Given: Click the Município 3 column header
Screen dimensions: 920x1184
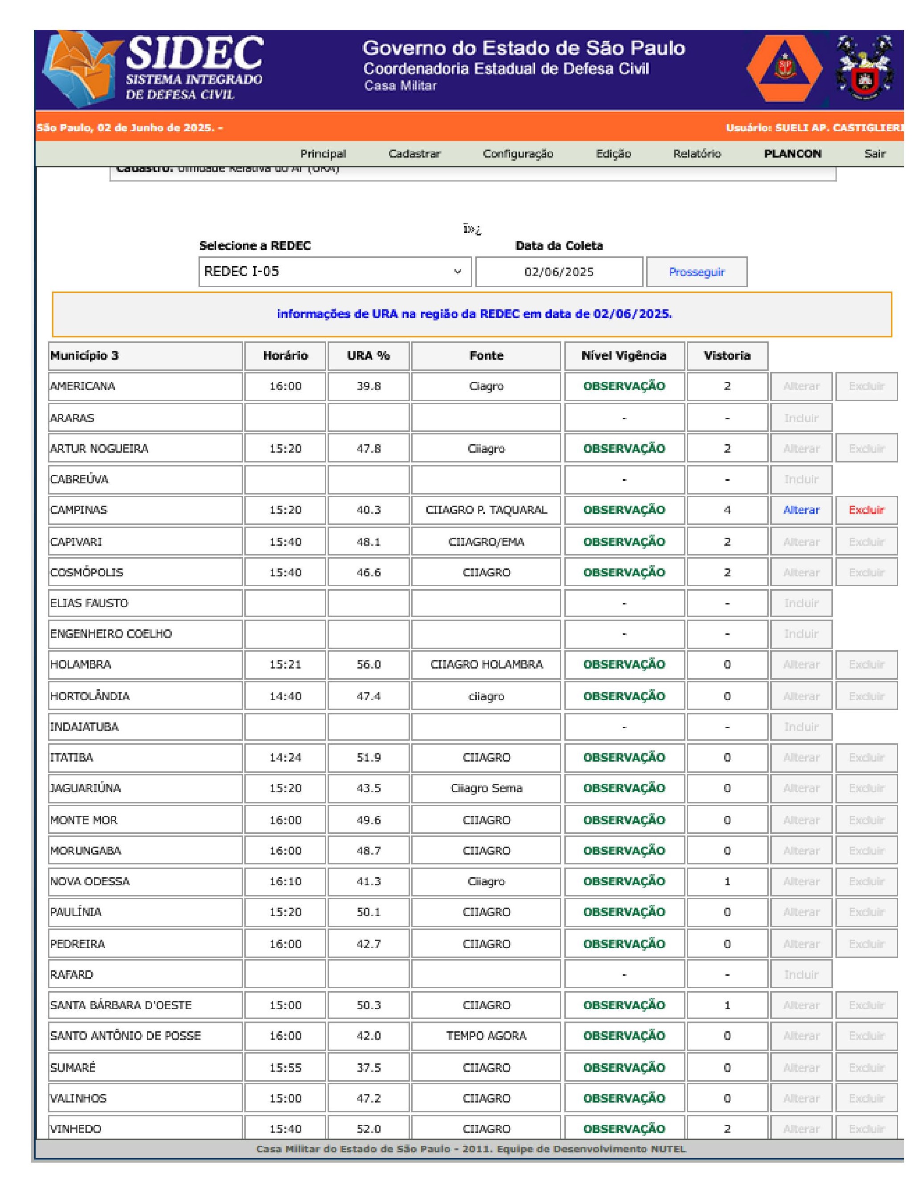Looking at the screenshot, I should (x=145, y=356).
